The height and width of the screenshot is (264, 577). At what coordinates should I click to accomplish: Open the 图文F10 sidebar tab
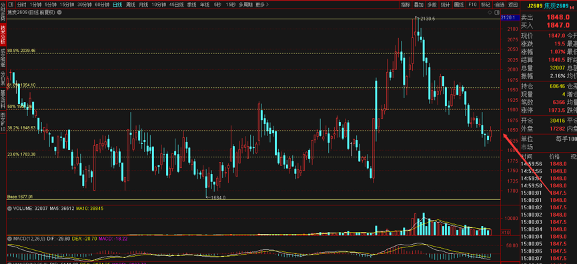pyautogui.click(x=3, y=122)
